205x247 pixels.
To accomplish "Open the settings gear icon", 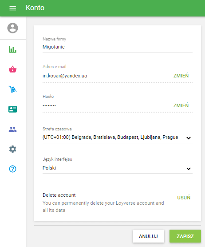I will click(12, 149).
